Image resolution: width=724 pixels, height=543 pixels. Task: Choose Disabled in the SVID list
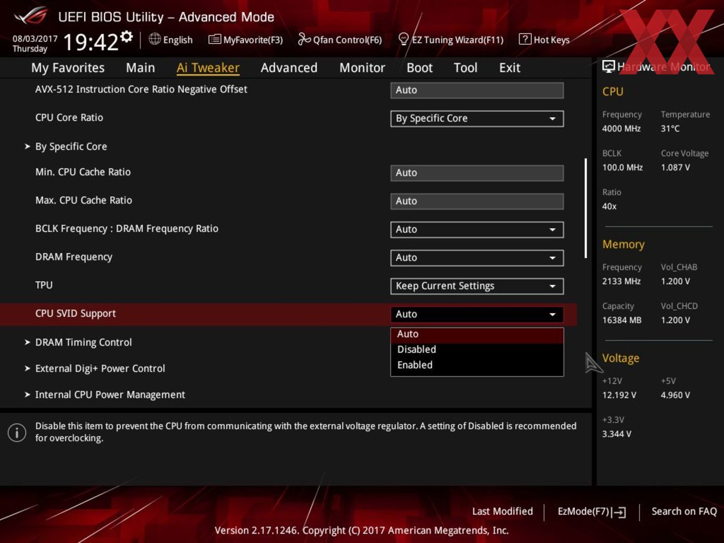[x=477, y=350]
